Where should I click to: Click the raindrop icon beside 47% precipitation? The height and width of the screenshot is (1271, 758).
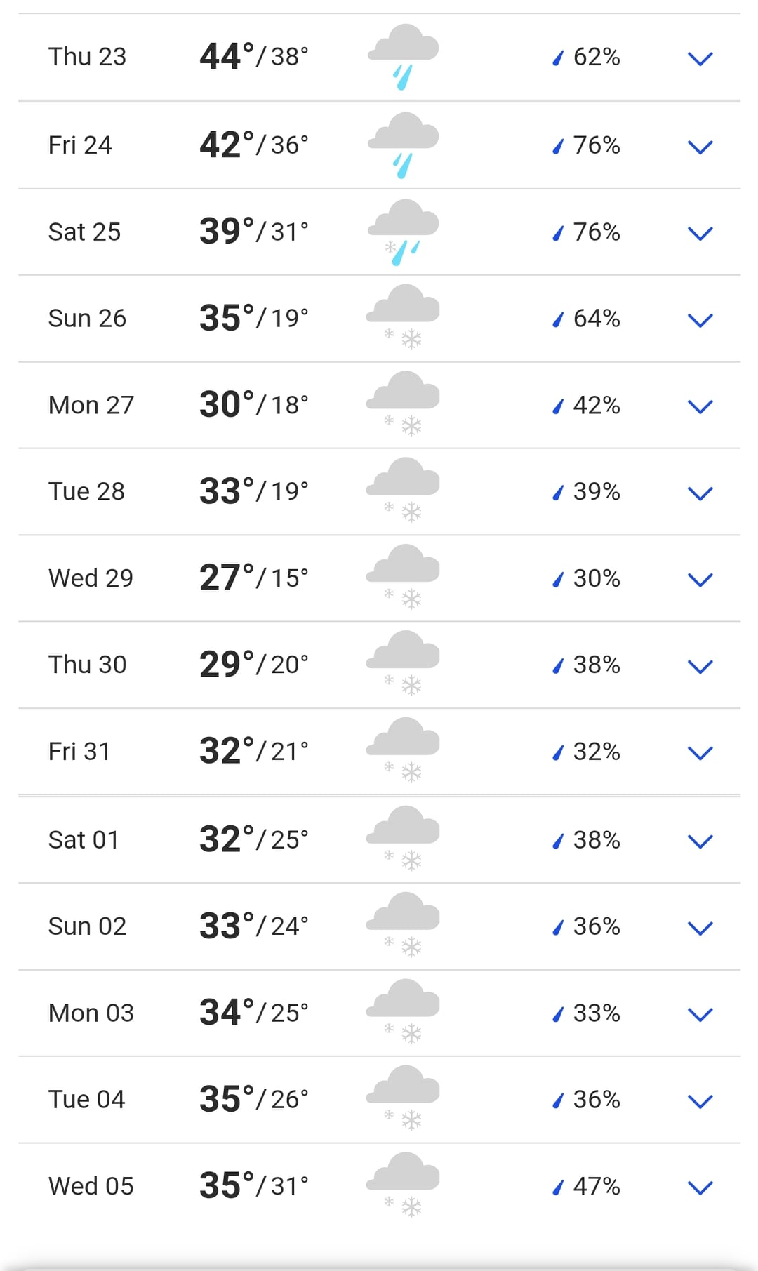pyautogui.click(x=558, y=1187)
